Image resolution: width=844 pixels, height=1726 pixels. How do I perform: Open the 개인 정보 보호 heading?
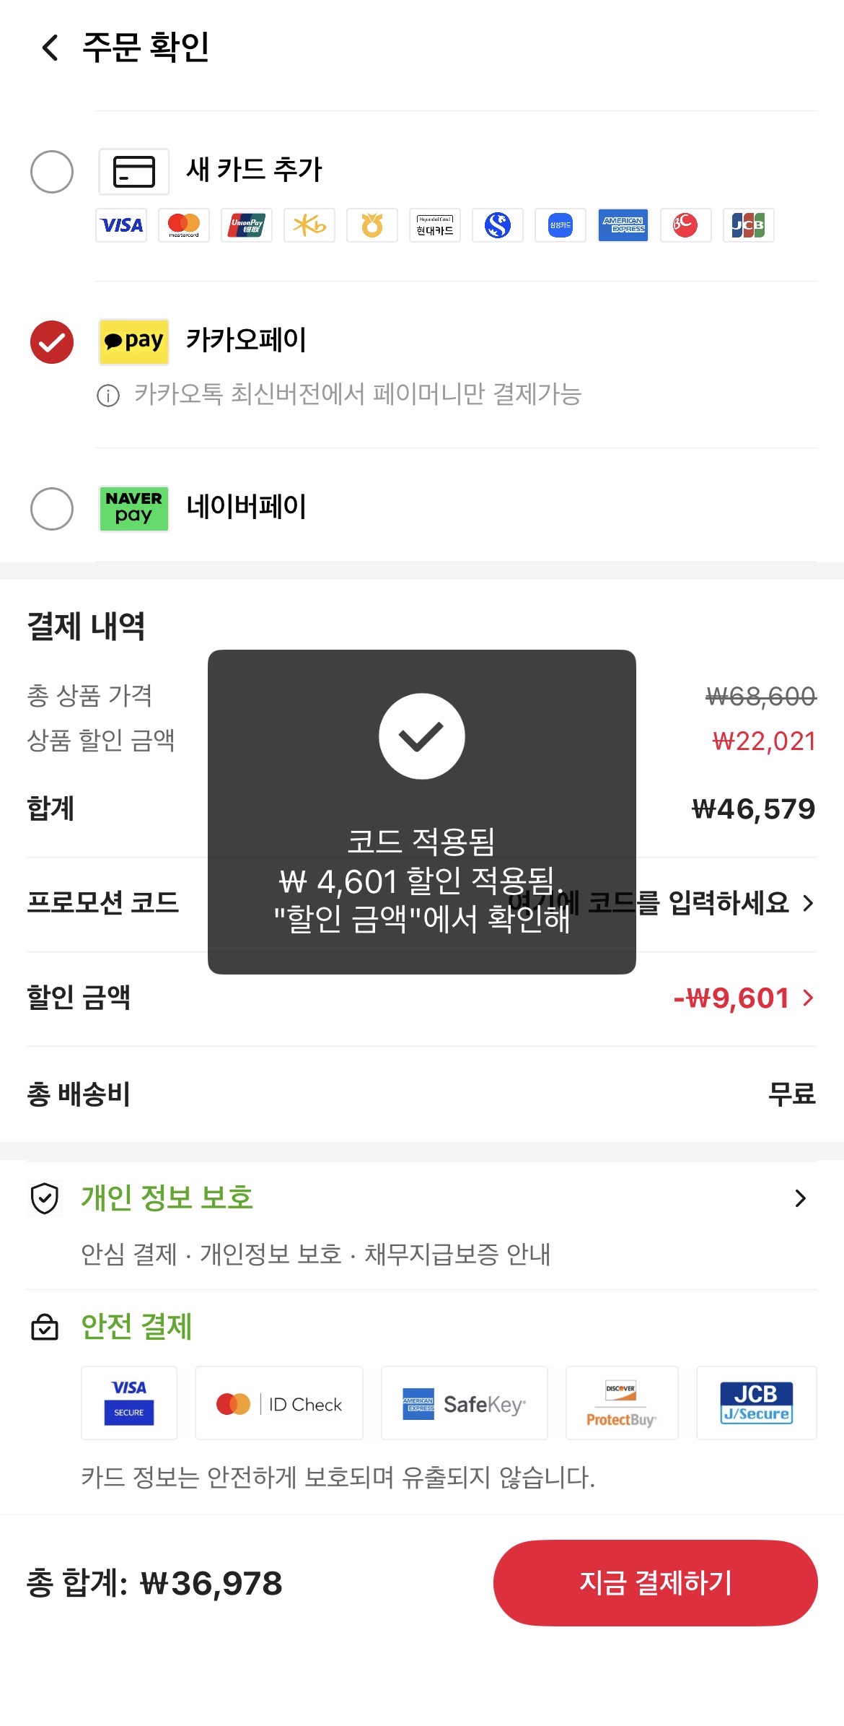pyautogui.click(x=167, y=1198)
